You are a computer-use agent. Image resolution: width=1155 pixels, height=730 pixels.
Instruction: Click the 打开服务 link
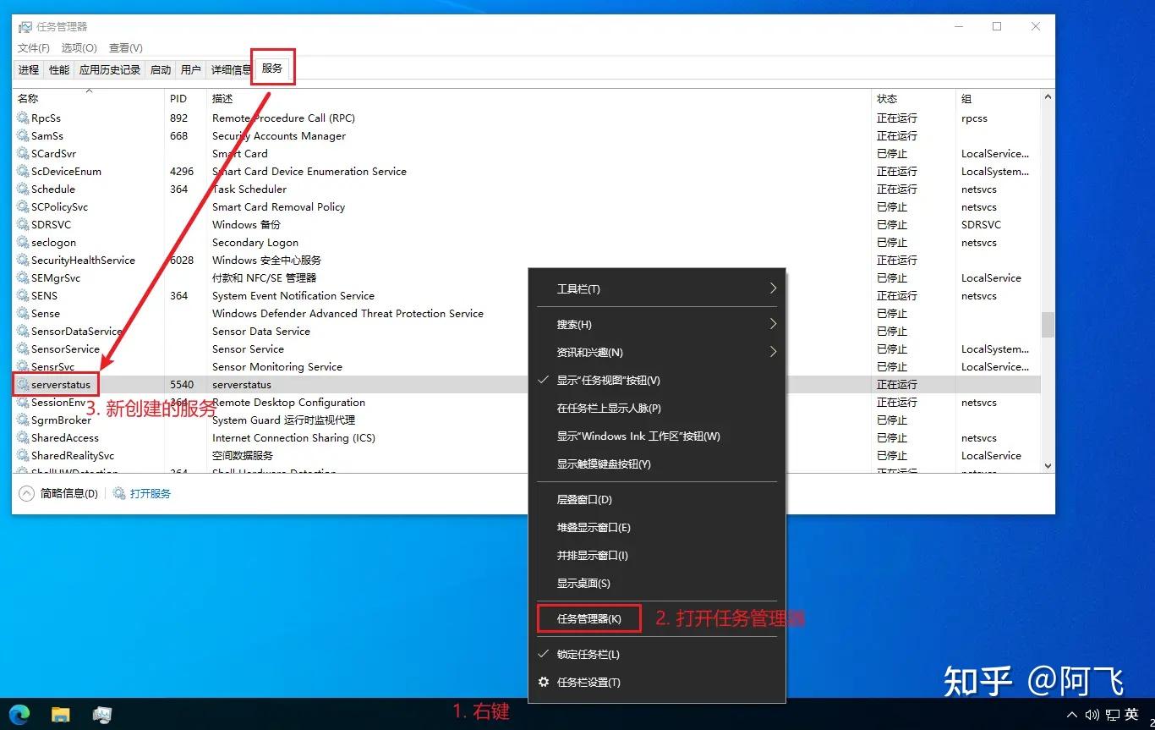149,493
